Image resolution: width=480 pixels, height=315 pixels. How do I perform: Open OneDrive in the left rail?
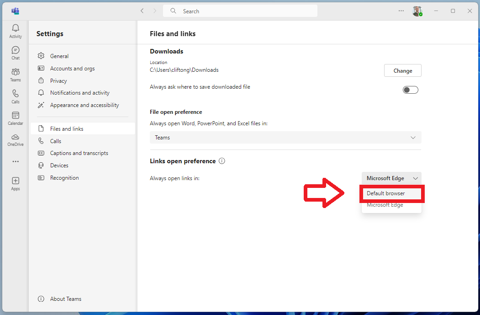pos(16,140)
